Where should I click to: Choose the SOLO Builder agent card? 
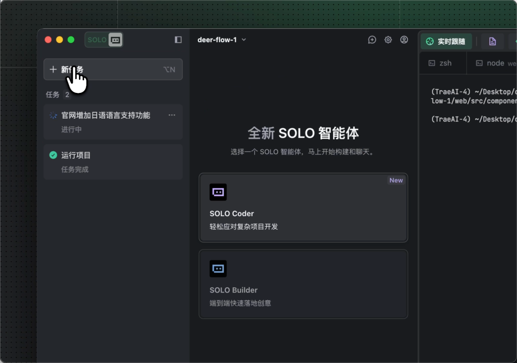click(303, 284)
